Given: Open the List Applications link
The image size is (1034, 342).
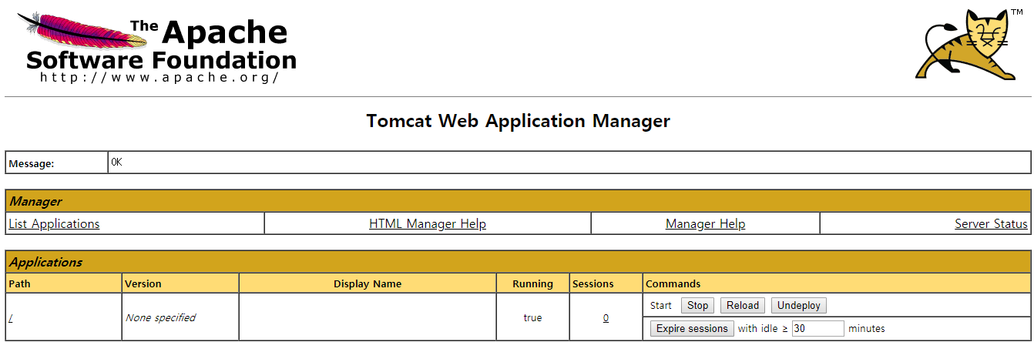Looking at the screenshot, I should point(54,224).
